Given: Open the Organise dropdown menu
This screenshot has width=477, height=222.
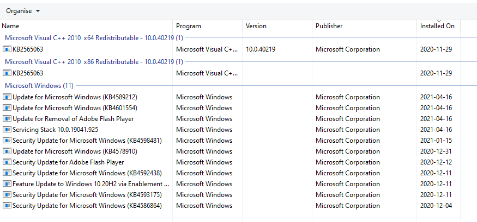Looking at the screenshot, I should (23, 11).
